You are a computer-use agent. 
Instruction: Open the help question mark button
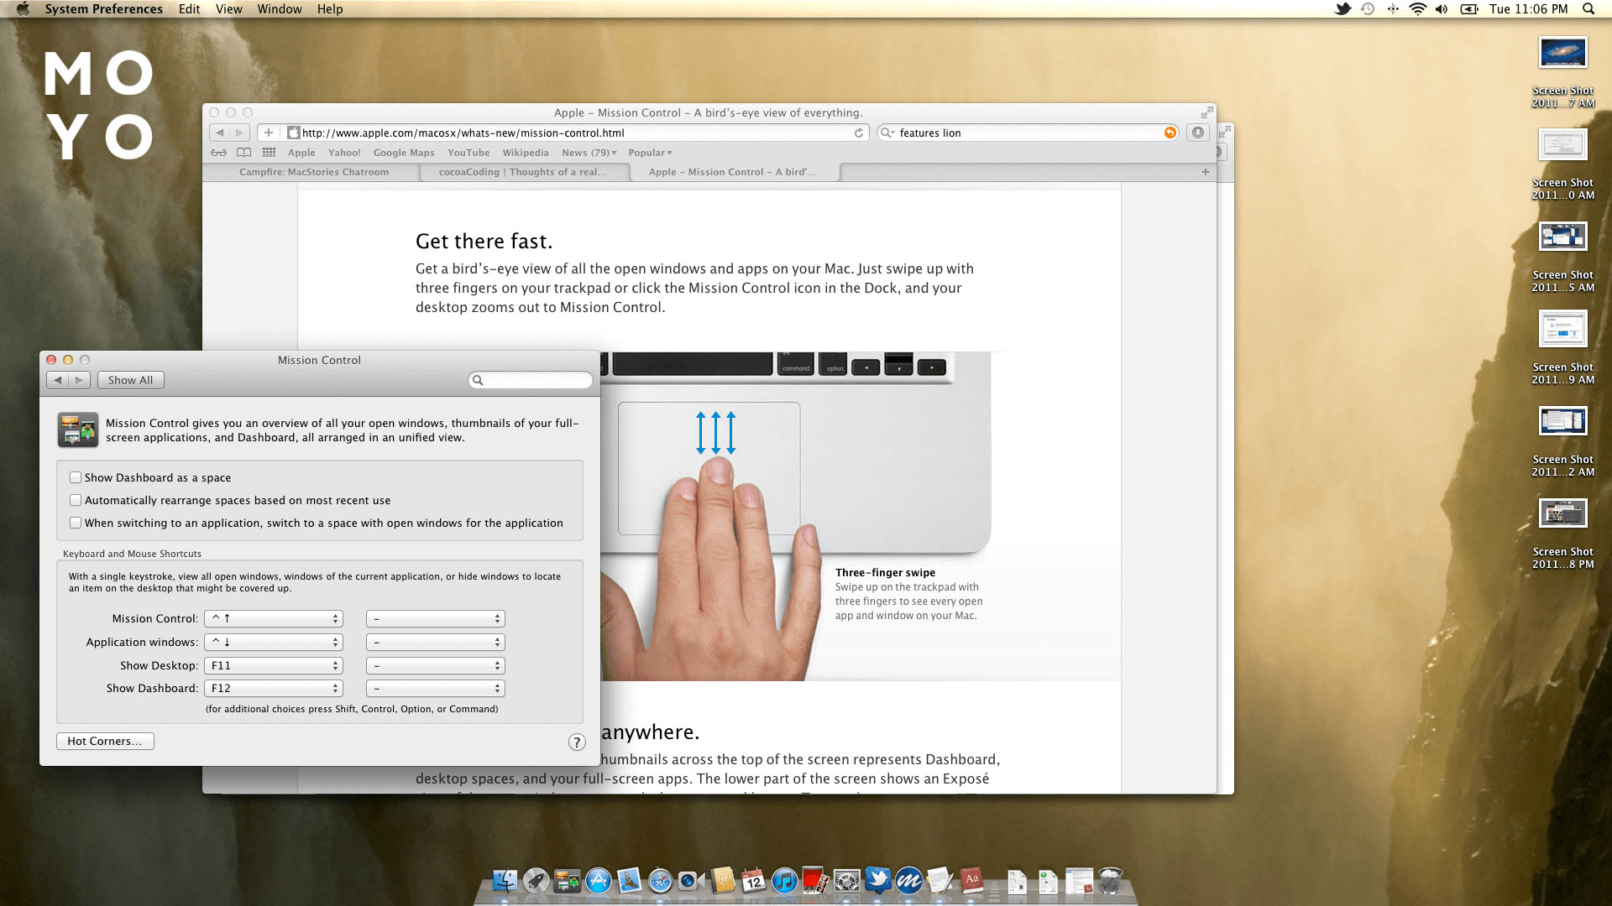[x=577, y=742]
